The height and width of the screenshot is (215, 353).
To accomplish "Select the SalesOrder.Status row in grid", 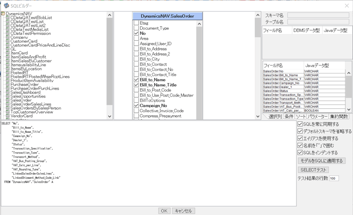I will click(304, 91).
